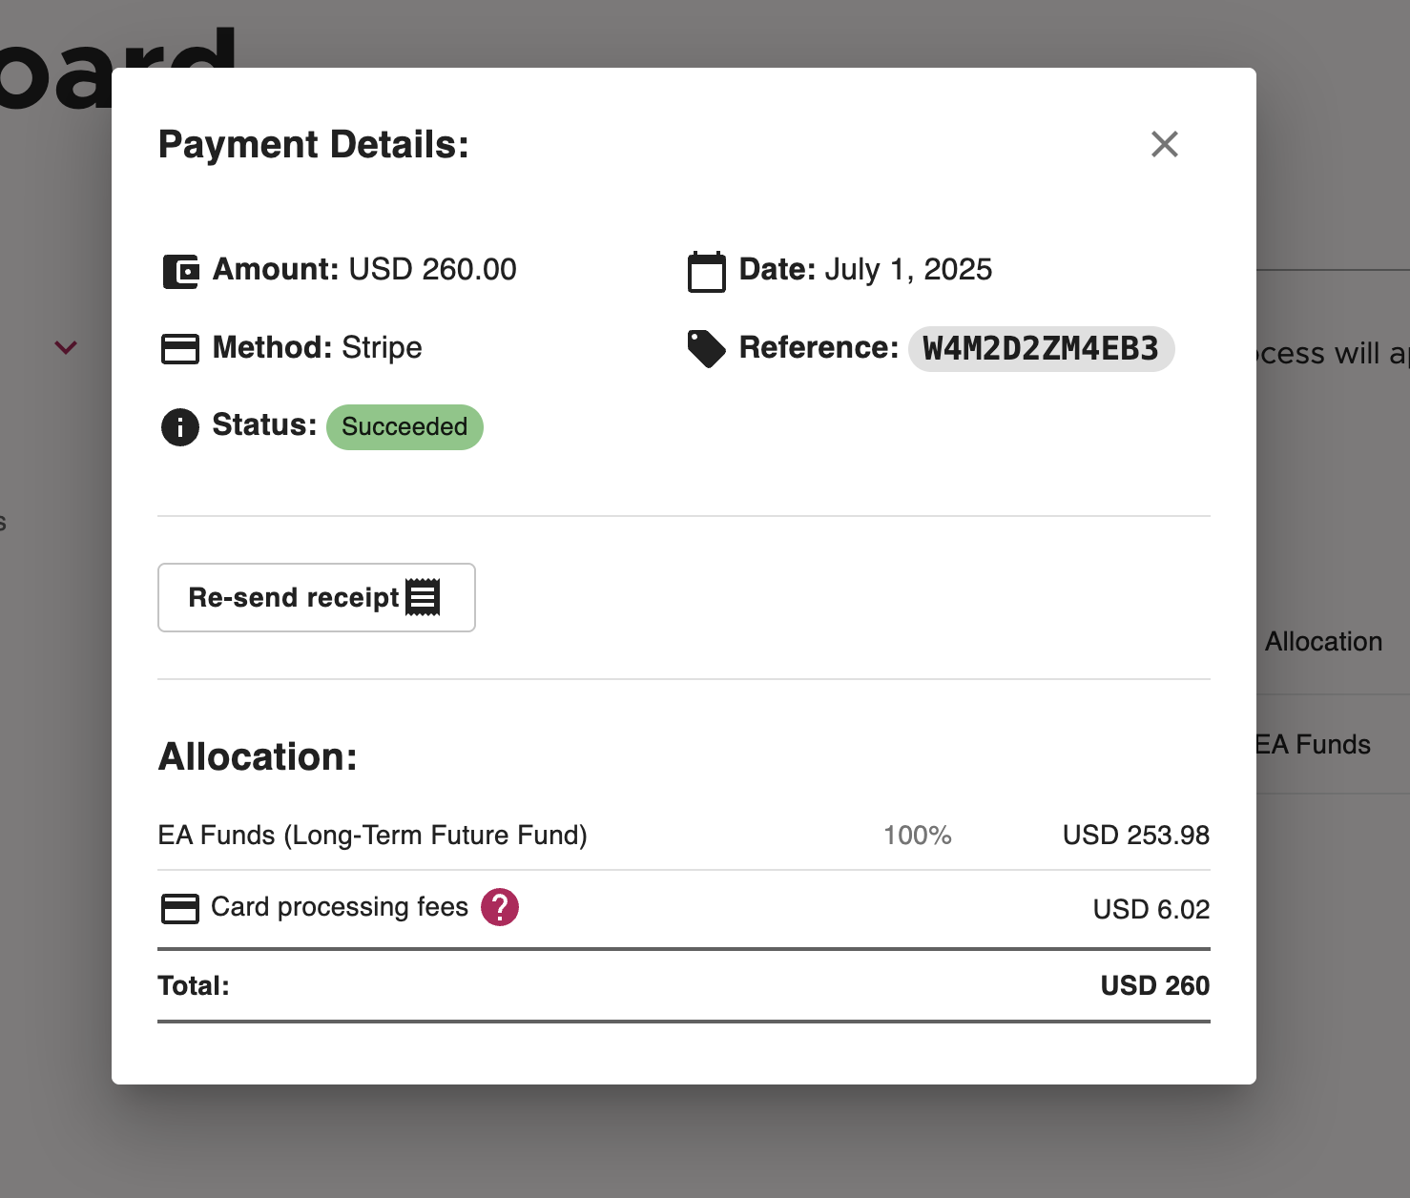This screenshot has height=1198, width=1410.
Task: Click the USD 253.98 allocation amount
Action: [1136, 835]
